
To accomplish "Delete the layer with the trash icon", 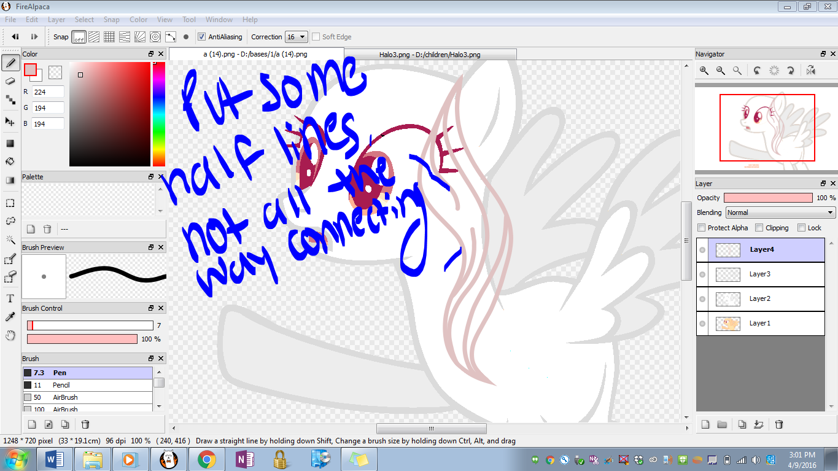I will (x=779, y=424).
